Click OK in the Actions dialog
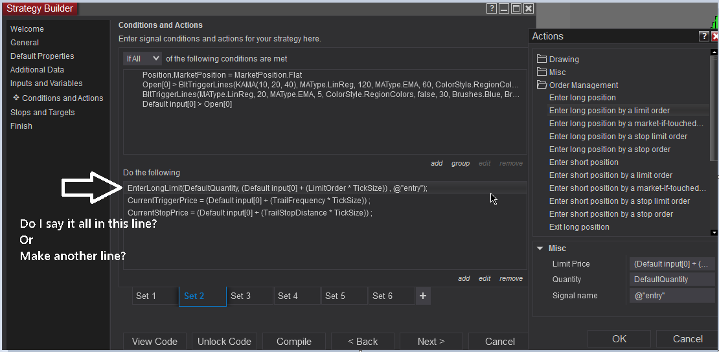The image size is (719, 352). 619,339
